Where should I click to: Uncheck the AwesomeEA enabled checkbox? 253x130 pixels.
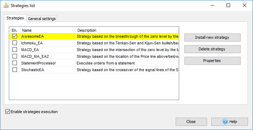pyautogui.click(x=15, y=36)
